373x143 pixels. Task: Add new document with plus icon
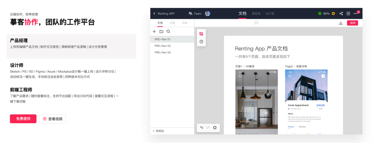click(x=154, y=32)
